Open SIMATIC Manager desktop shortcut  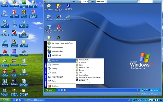(x=14, y=43)
